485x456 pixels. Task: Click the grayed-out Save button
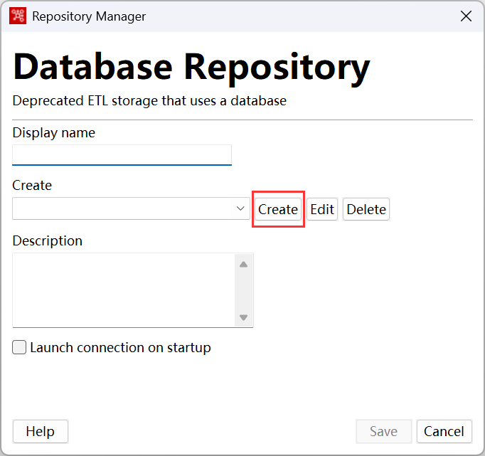pyautogui.click(x=383, y=431)
